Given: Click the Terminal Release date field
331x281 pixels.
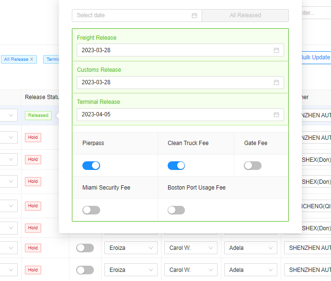Looking at the screenshot, I should point(175,114).
